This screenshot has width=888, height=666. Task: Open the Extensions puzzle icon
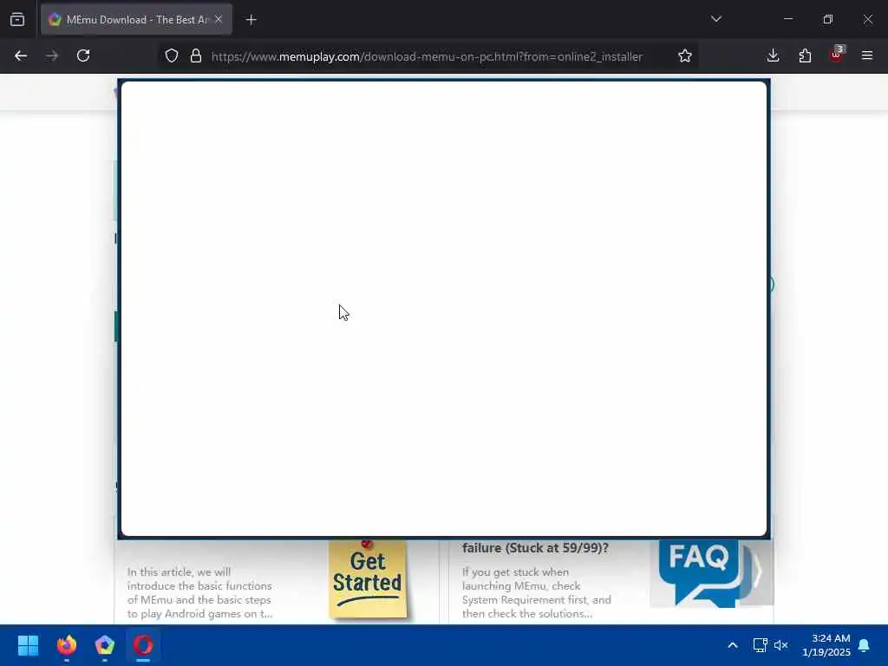coord(805,55)
